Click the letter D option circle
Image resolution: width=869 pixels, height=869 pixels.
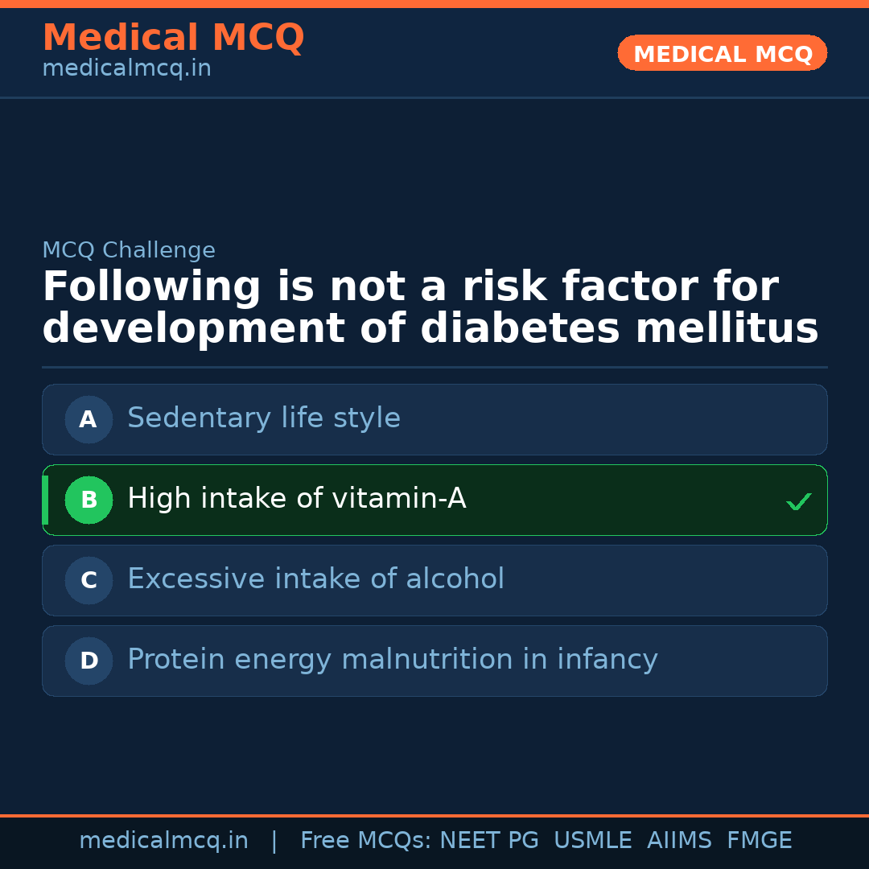89,661
